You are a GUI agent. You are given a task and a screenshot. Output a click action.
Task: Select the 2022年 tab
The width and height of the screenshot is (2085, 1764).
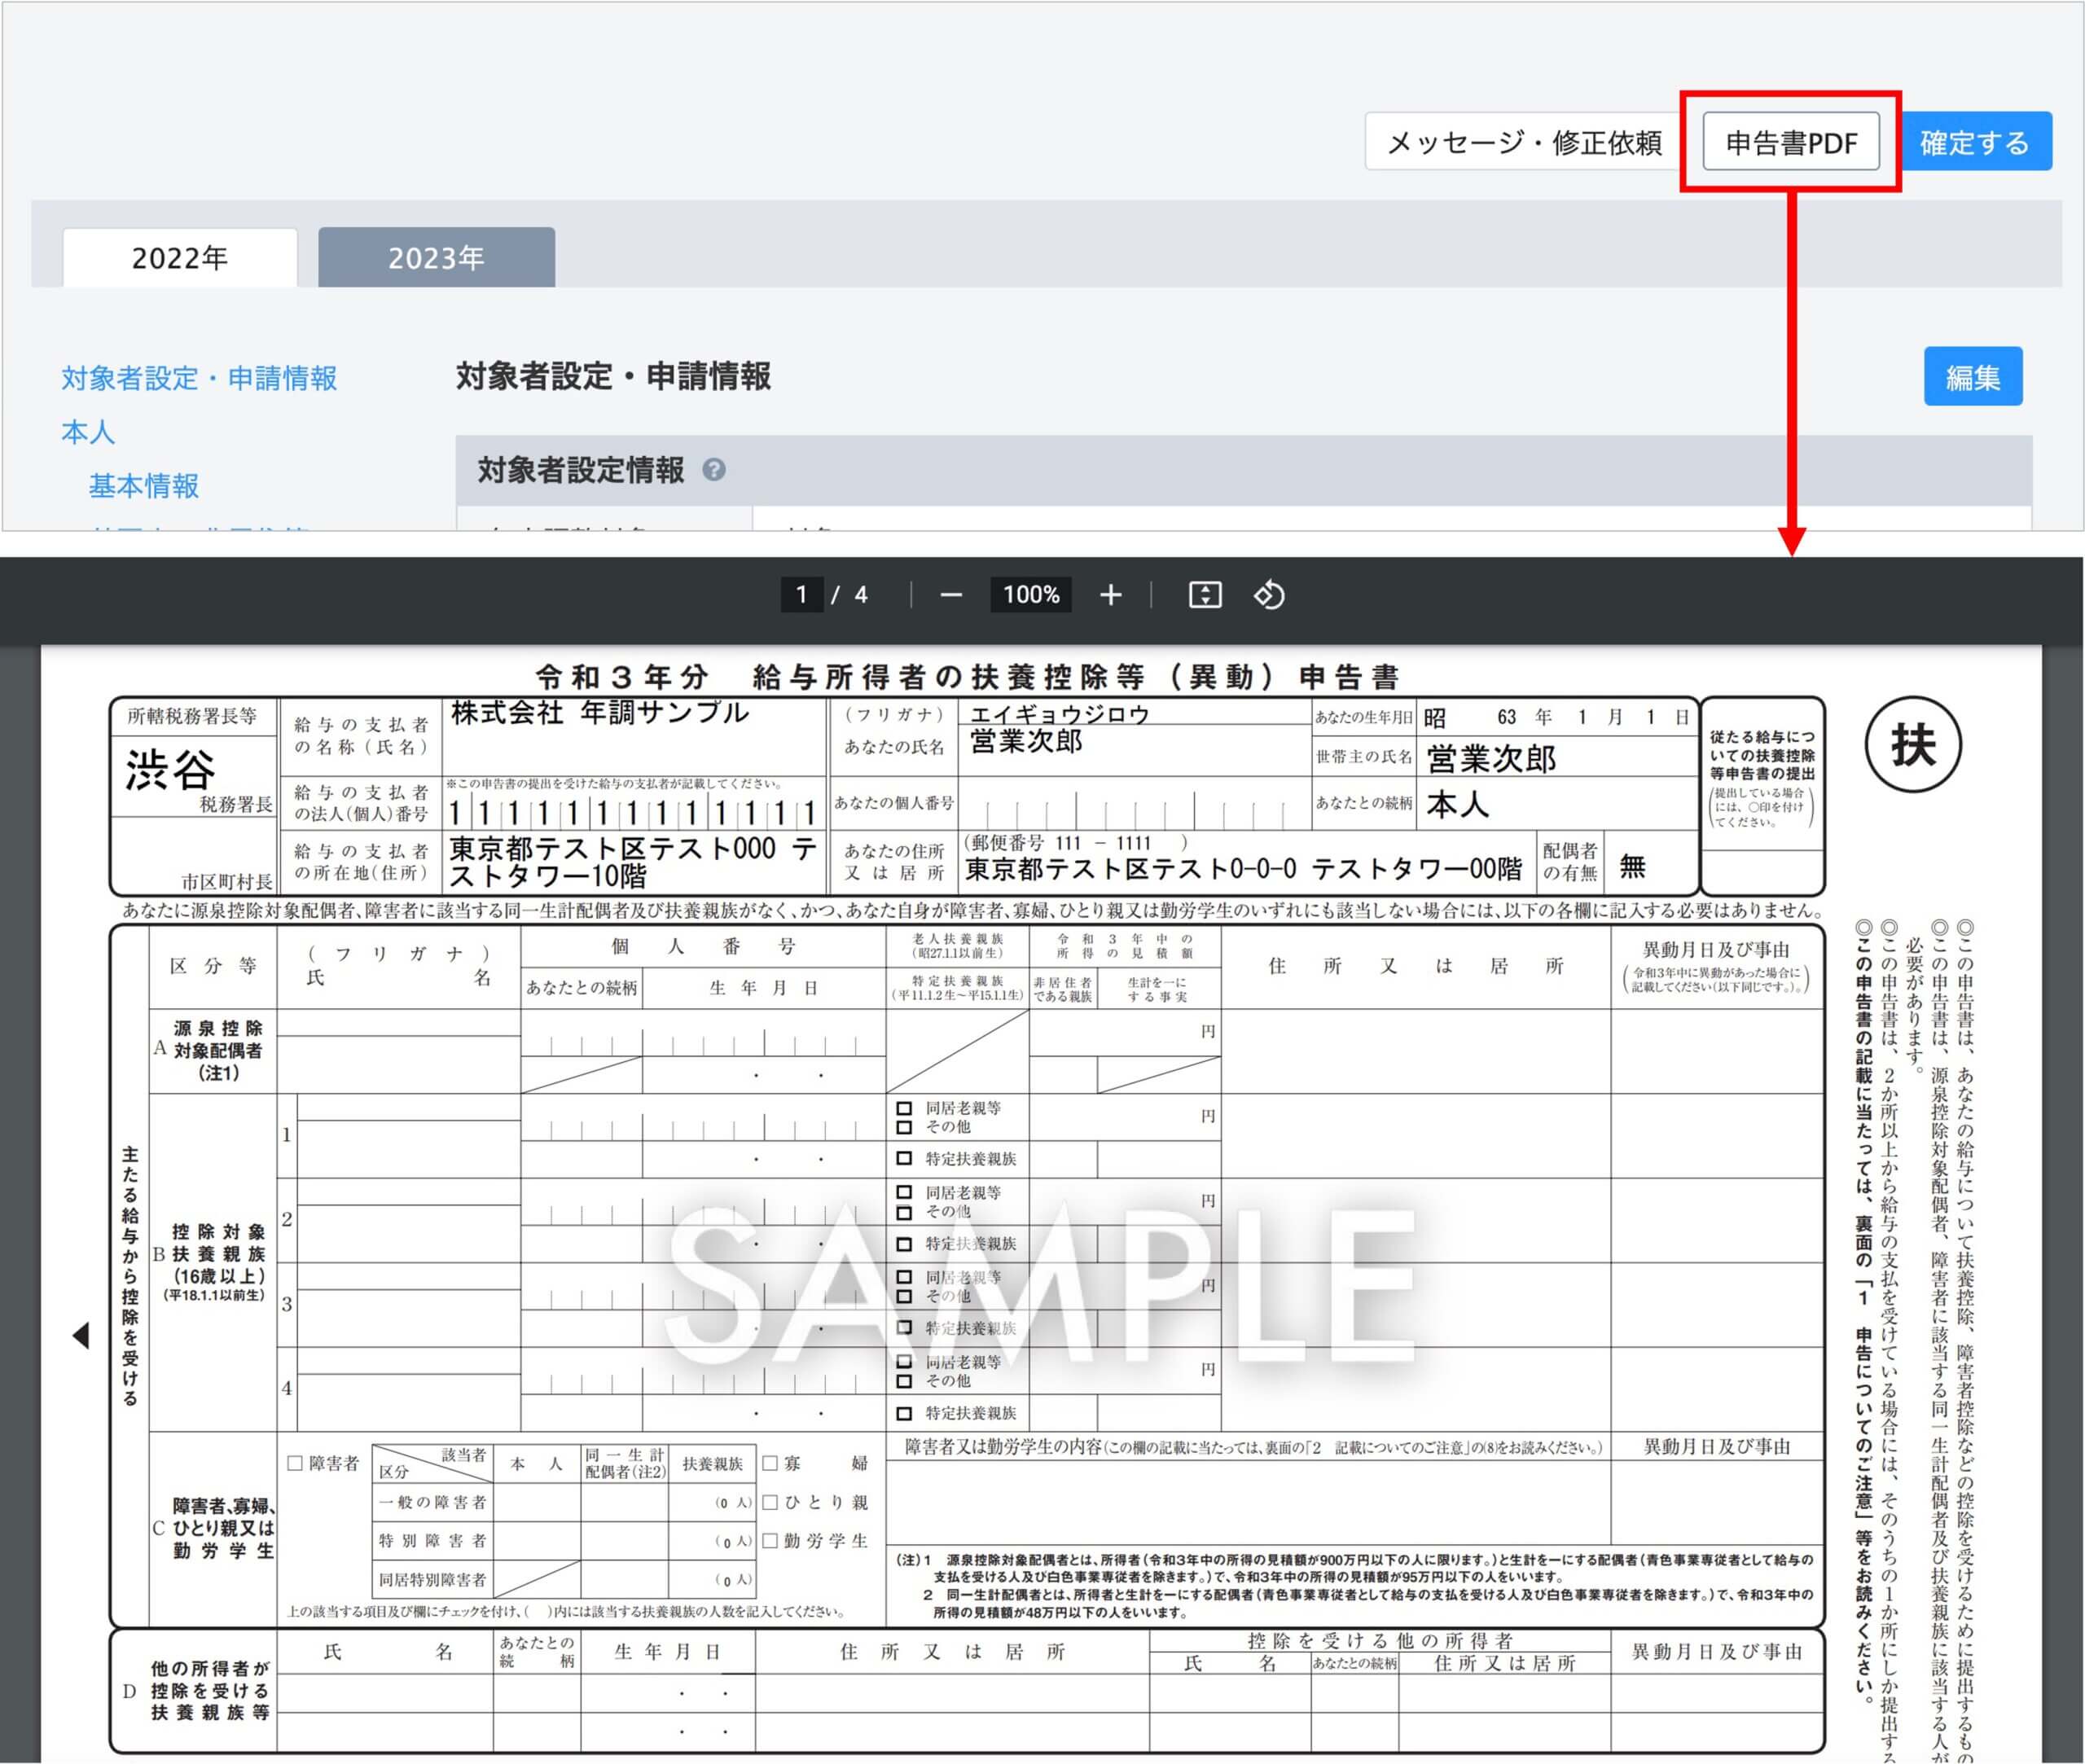click(180, 258)
